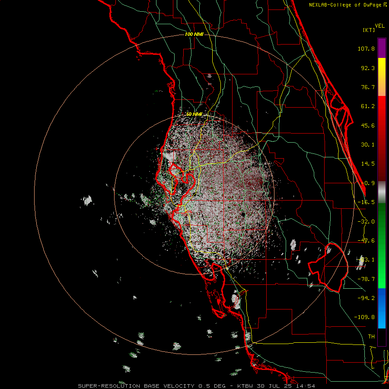Click the small black radar hole inside the velocity field
The width and height of the screenshot is (389, 389).
click(243, 214)
